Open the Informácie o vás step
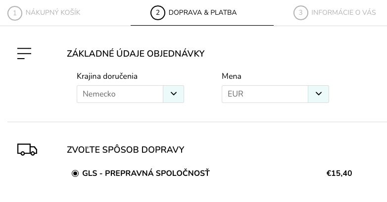 pyautogui.click(x=343, y=13)
